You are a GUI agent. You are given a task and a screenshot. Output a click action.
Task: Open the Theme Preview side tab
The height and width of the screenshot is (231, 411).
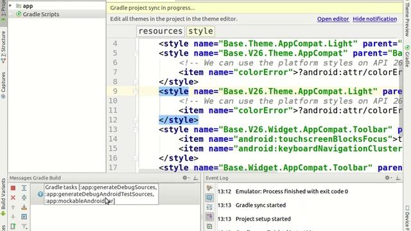tap(407, 19)
